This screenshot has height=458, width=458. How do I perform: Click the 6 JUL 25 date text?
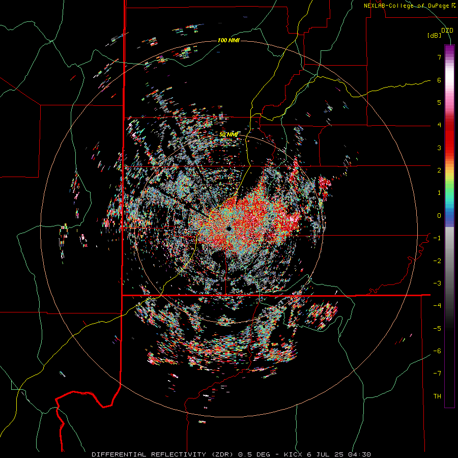(326, 454)
